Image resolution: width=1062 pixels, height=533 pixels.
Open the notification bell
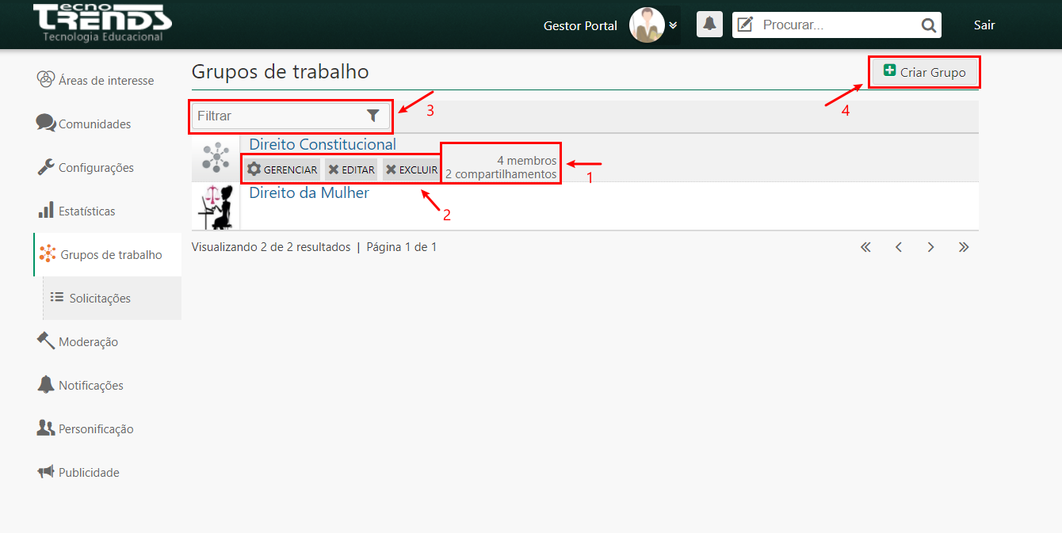[x=709, y=24]
